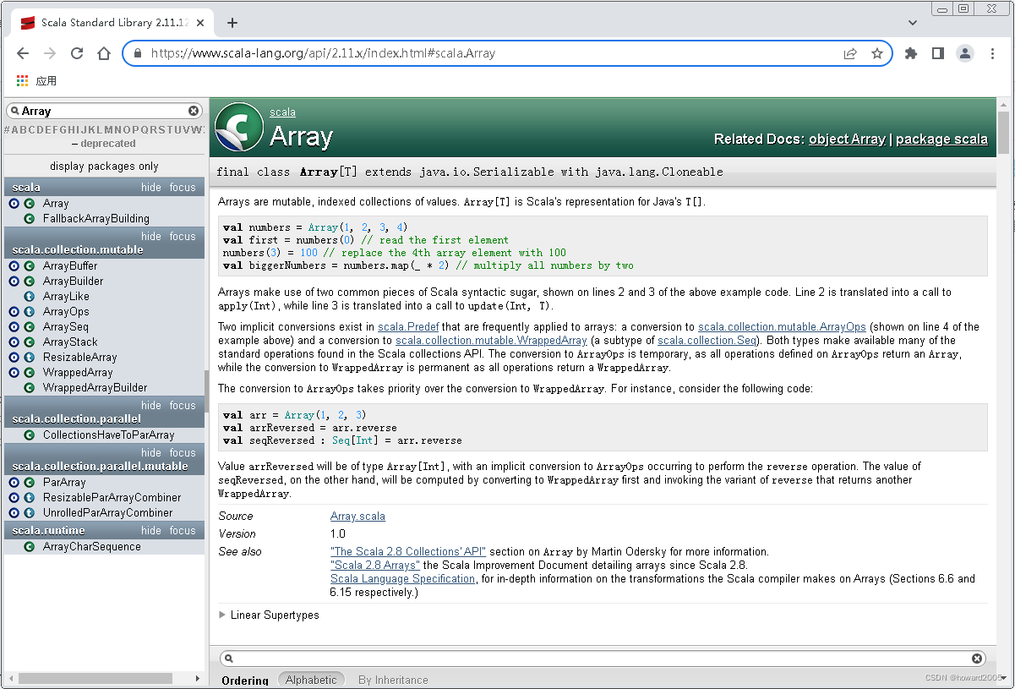The height and width of the screenshot is (689, 1015).
Task: Hide the scala.runtime package
Action: 151,531
